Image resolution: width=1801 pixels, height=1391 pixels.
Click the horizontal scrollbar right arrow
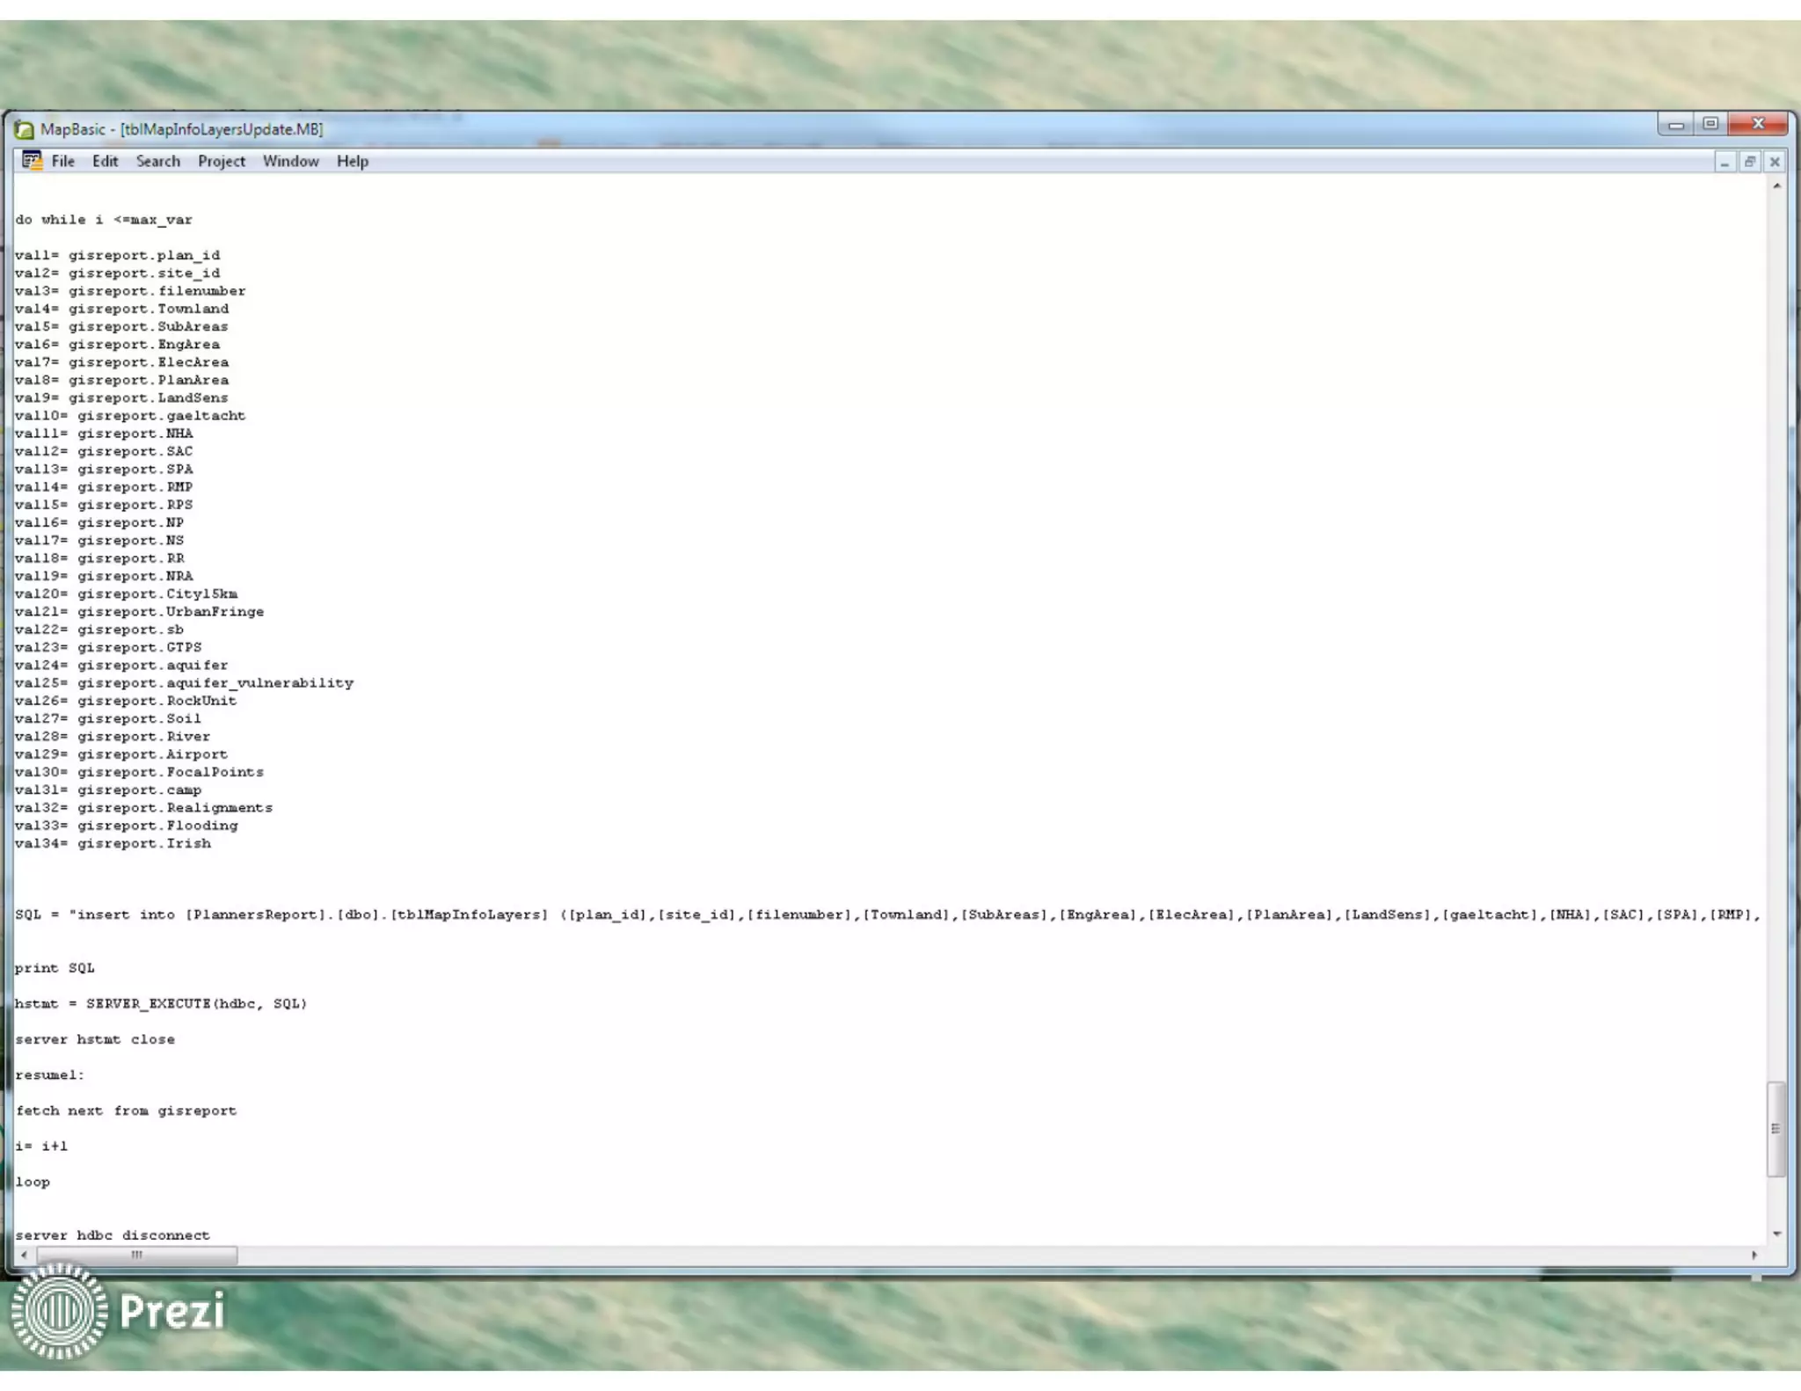pyautogui.click(x=1754, y=1255)
